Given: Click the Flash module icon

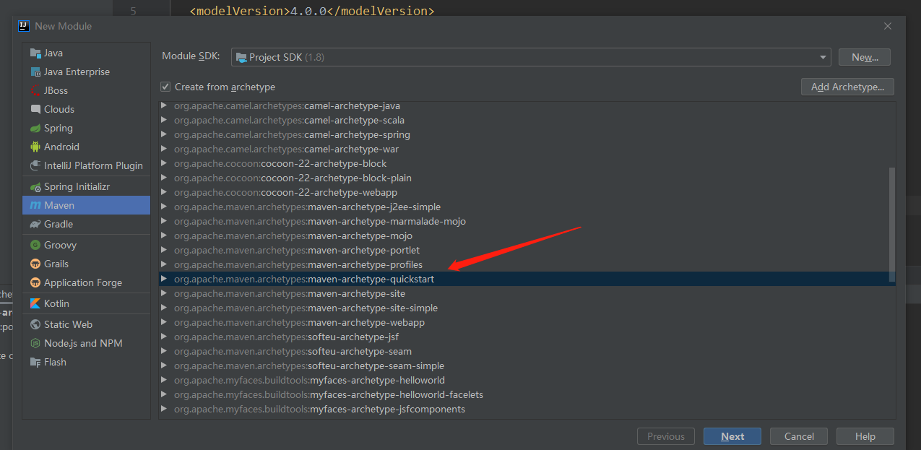Looking at the screenshot, I should coord(35,362).
